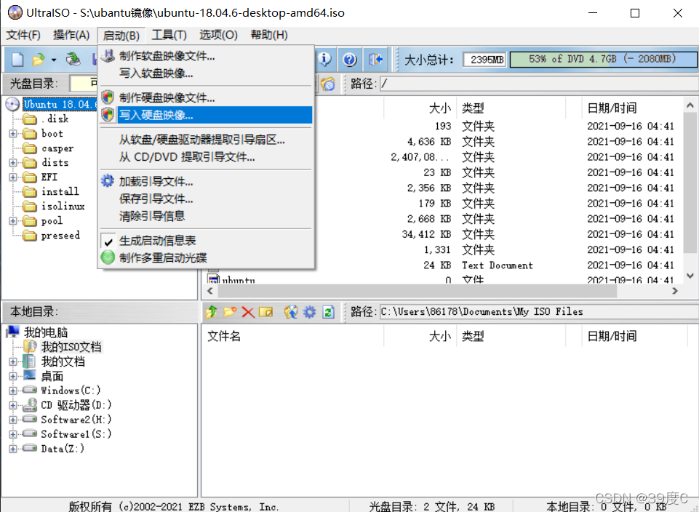Viewport: 699px width, 512px height.
Task: Expand the Data(Z:) drive node
Action: tap(13, 449)
